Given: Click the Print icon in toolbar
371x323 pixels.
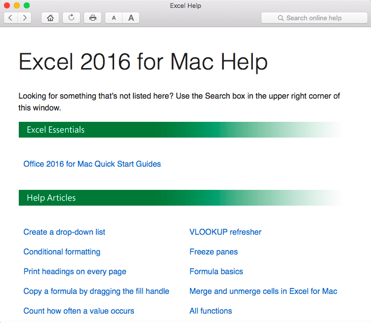Looking at the screenshot, I should click(92, 18).
